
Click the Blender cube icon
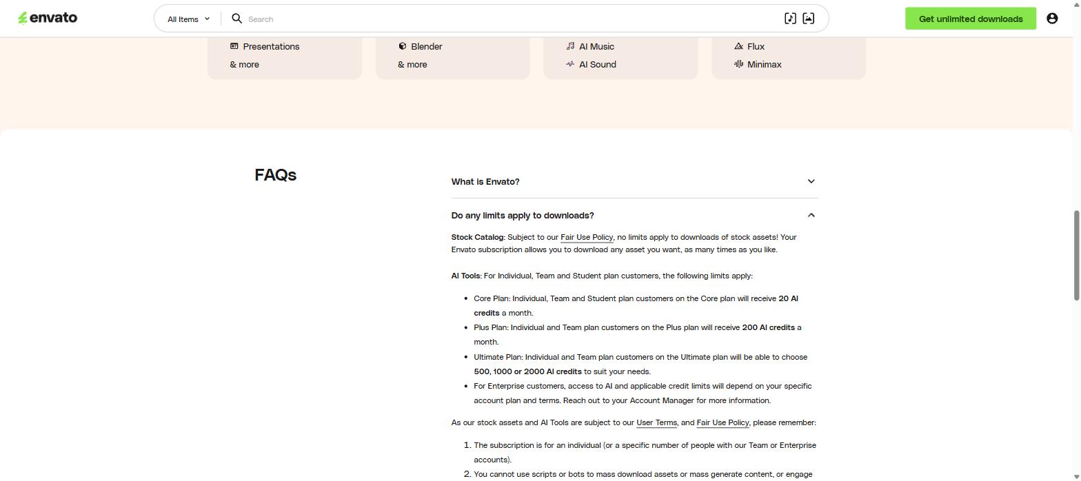[403, 46]
